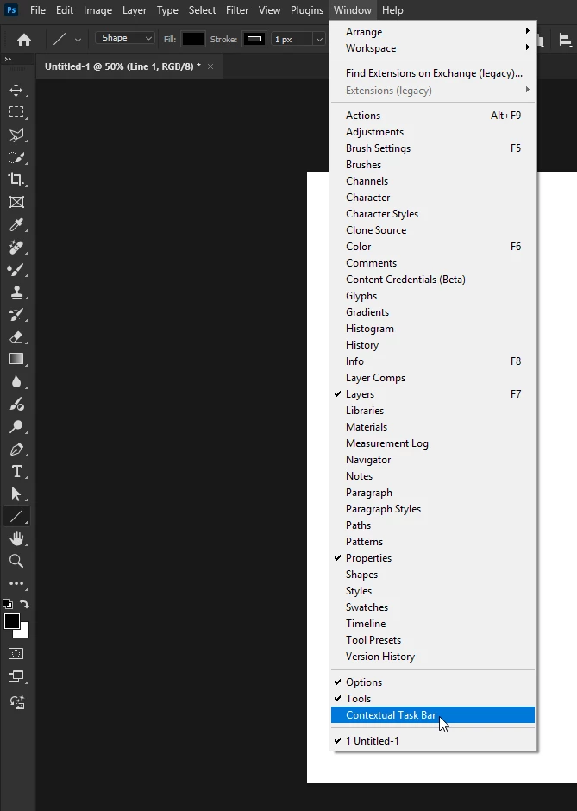Viewport: 577px width, 811px height.
Task: Open the Image menu
Action: 97,10
